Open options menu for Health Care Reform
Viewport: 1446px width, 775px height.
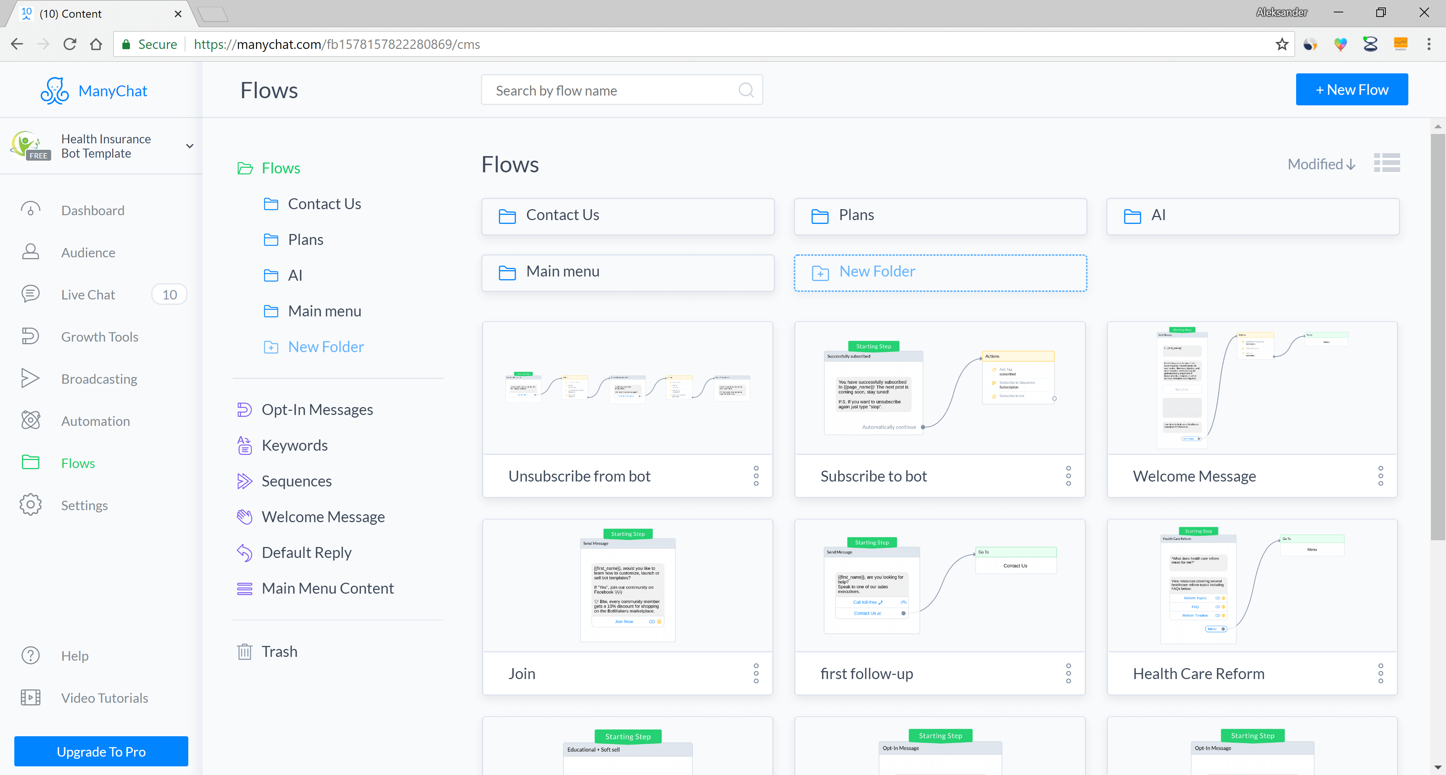pyautogui.click(x=1380, y=673)
